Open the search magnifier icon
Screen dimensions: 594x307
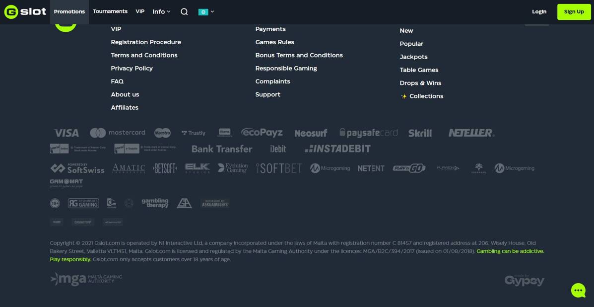click(184, 11)
